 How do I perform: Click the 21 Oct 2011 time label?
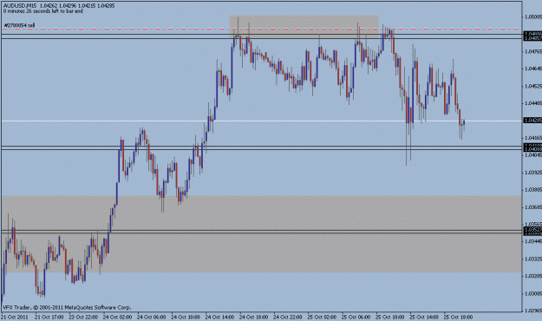pyautogui.click(x=14, y=317)
